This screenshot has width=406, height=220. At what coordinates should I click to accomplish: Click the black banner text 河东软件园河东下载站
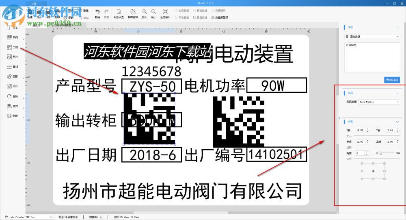point(147,51)
